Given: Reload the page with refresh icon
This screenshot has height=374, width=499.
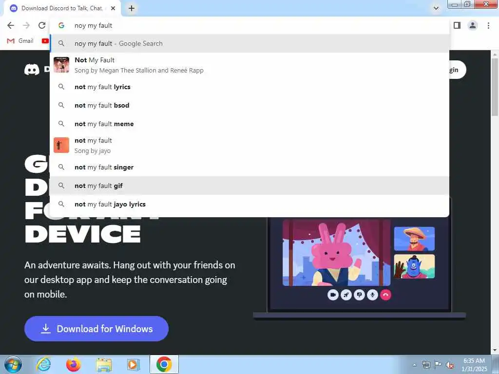Looking at the screenshot, I should [x=42, y=25].
